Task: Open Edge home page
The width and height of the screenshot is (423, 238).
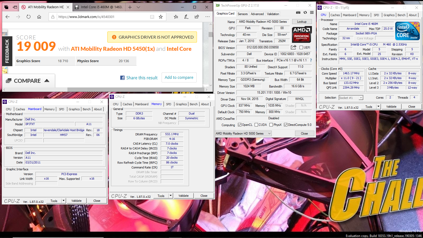Action: coord(39,17)
